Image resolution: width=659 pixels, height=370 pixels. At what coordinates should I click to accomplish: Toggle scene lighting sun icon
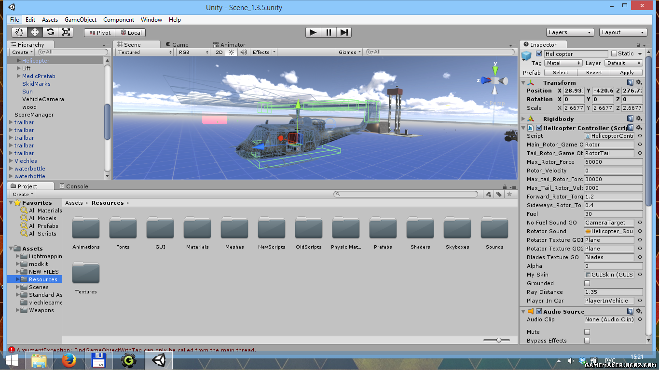click(232, 52)
